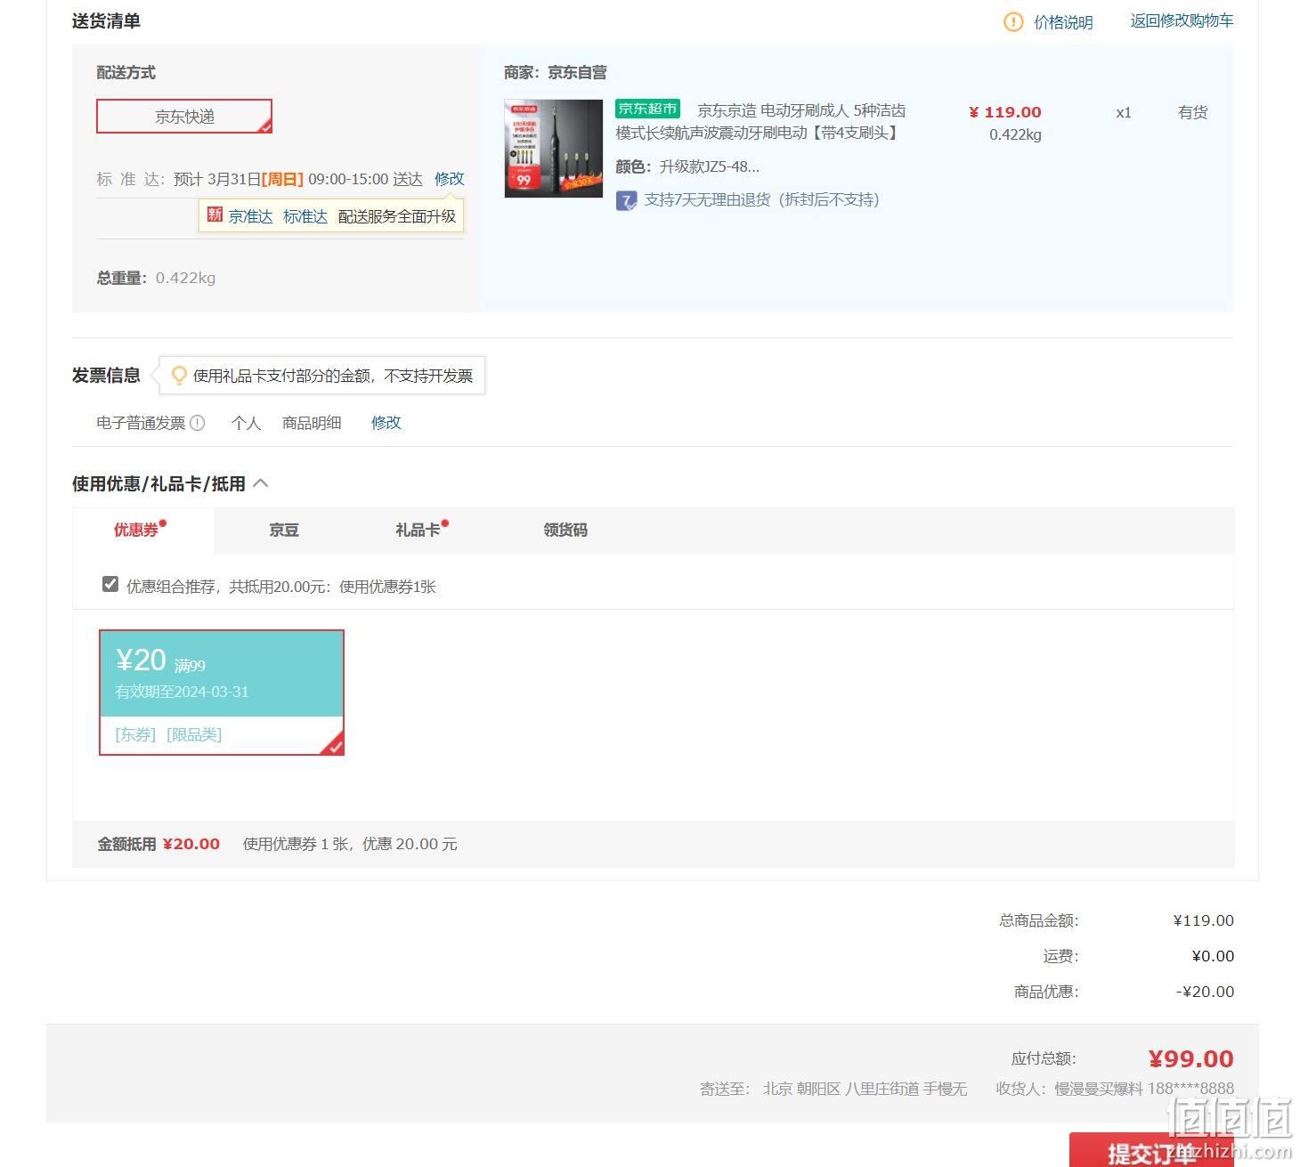Click the 总重量 0.422kg value

click(185, 278)
